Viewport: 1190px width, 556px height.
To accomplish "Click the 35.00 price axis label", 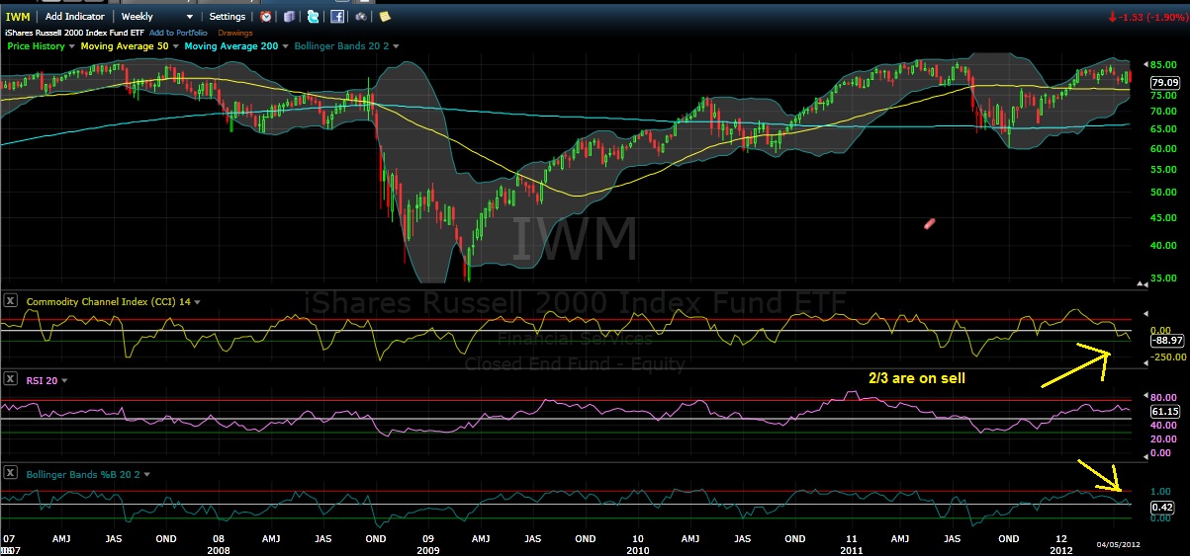I will tap(1163, 278).
